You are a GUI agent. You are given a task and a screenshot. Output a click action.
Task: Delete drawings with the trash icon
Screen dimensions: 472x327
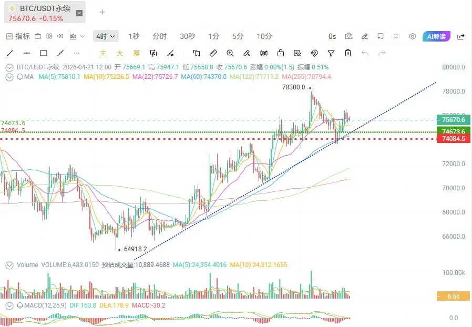[347, 53]
